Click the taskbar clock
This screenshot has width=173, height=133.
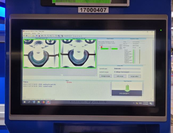click(145, 103)
